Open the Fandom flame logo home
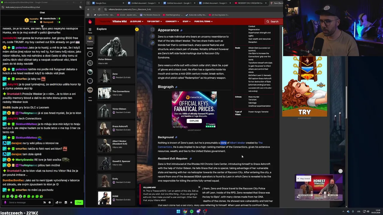 point(90,21)
